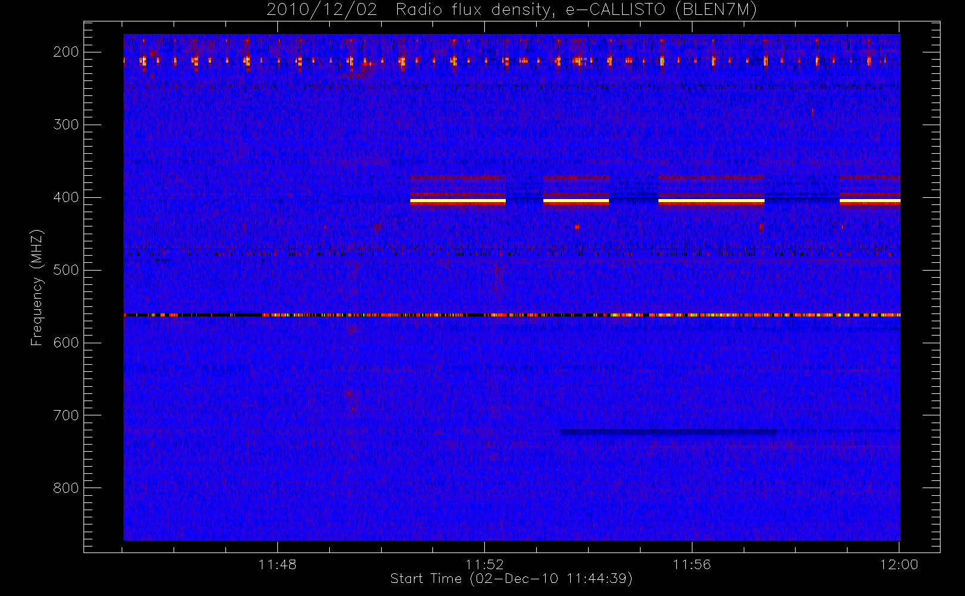Viewport: 965px width, 596px height.
Task: Click the "Start Time (02-Dec-10 11:44:39)" label
Action: click(x=511, y=579)
